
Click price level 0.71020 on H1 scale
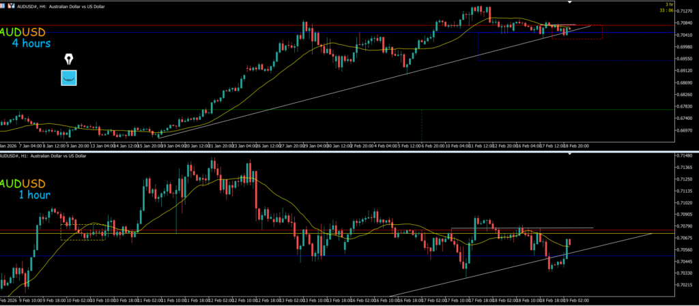[x=683, y=203]
